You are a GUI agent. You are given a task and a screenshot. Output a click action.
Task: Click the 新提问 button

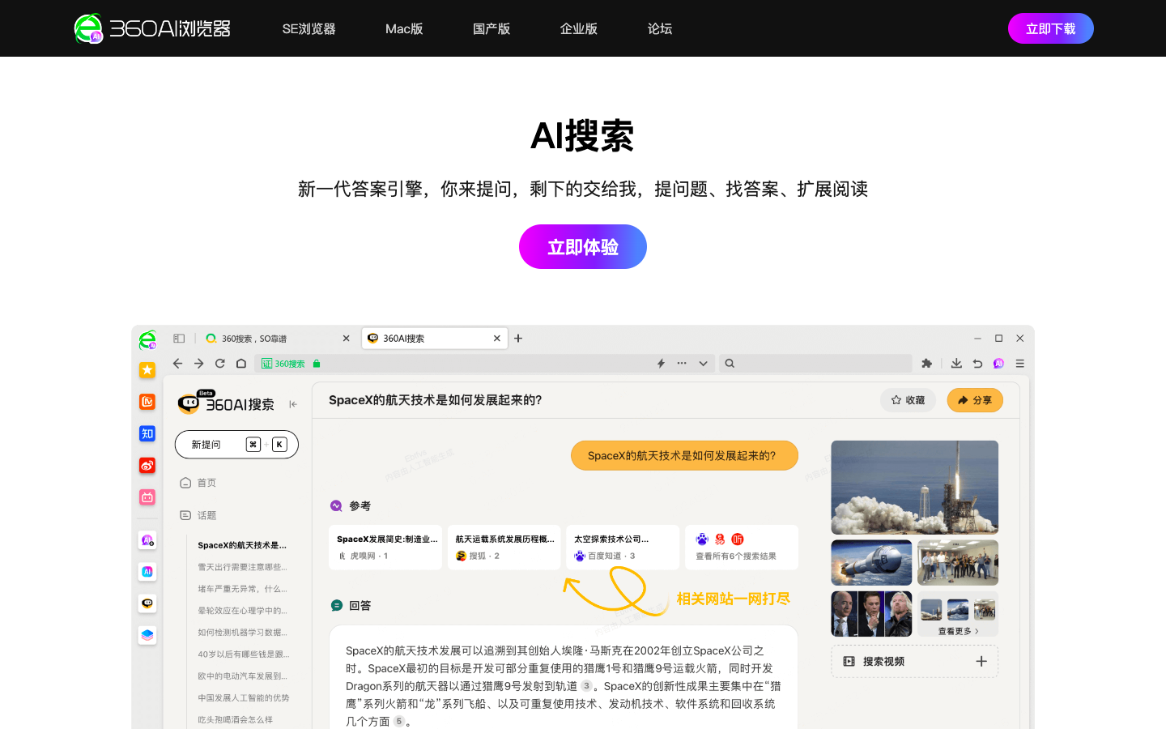coord(236,445)
